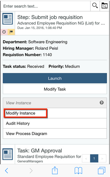Open the Step: Submit job requisition title
Viewport: 110px width, 177px height.
50,17
